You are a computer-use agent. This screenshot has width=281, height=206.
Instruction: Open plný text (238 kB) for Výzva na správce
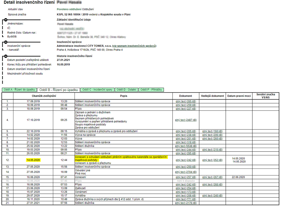186,135
